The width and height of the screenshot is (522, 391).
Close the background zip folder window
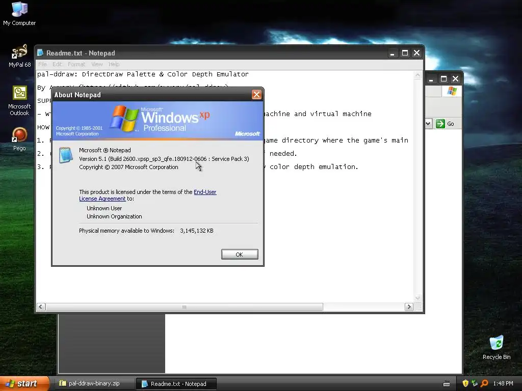[x=455, y=79]
